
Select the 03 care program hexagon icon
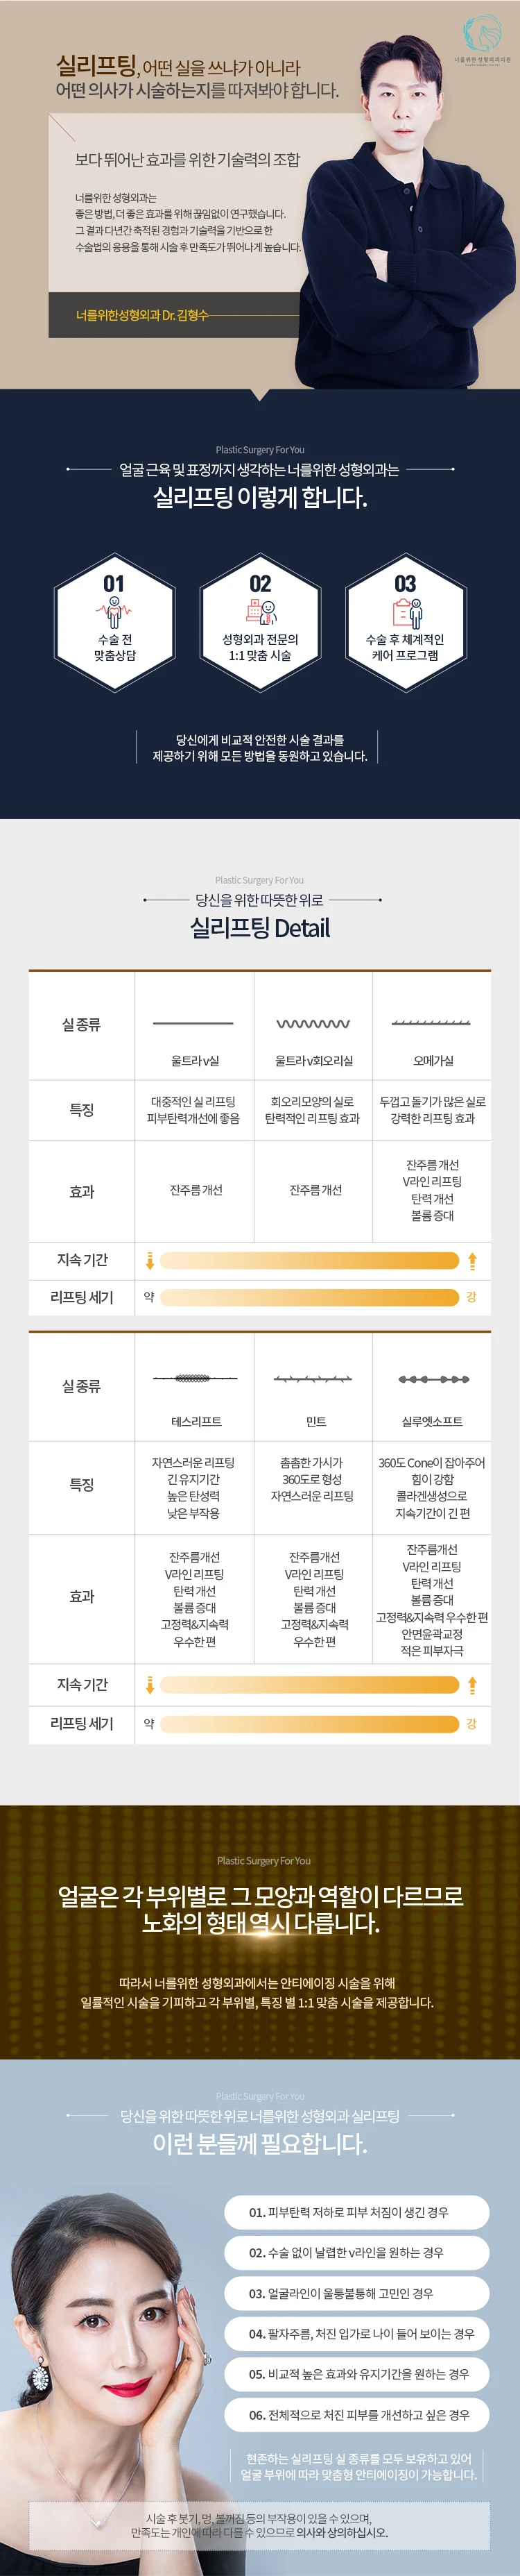pyautogui.click(x=405, y=620)
